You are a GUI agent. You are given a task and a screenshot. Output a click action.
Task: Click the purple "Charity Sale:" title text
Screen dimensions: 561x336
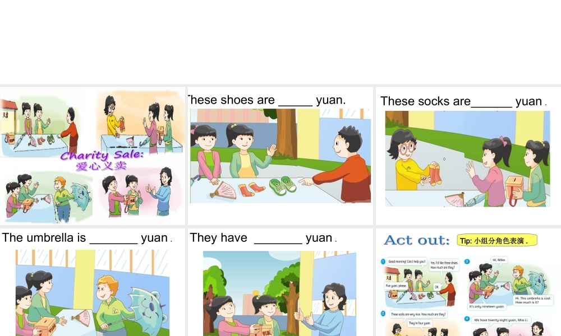[102, 155]
